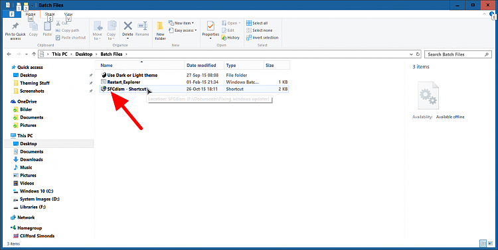Click the Delete X icon
Screen dimensions: 498x250
click(x=127, y=26)
